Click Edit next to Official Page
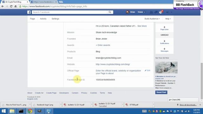203x114 pixels. 147,70
